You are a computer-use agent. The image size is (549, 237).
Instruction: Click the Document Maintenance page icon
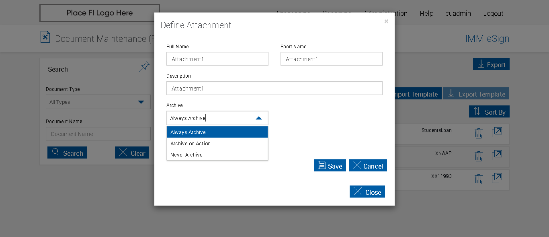[45, 37]
